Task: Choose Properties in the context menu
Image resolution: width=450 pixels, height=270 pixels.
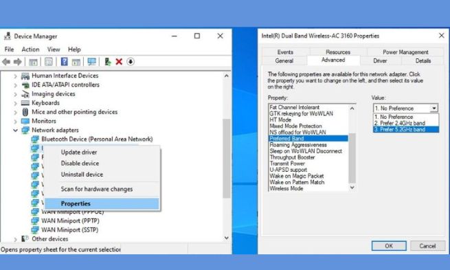Action: coord(102,203)
